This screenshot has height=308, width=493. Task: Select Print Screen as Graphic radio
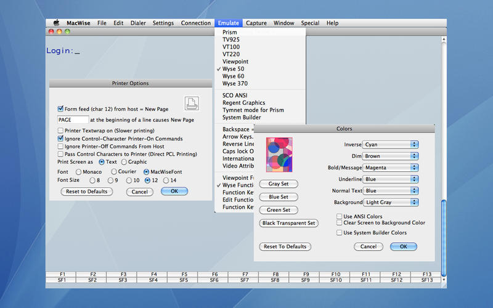pos(124,162)
